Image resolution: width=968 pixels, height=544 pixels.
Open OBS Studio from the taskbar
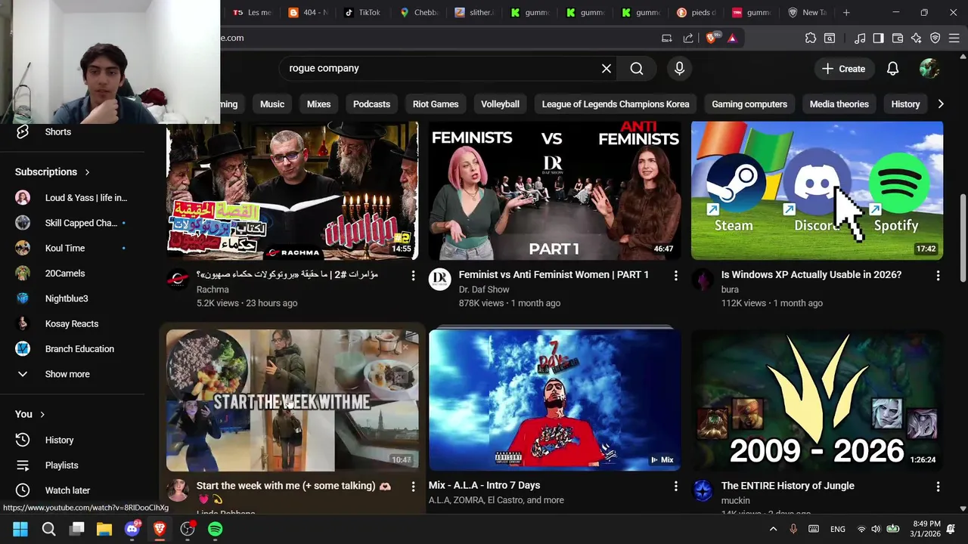pos(188,529)
